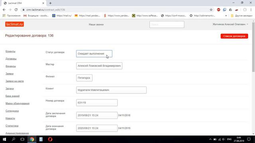Go back with browser back arrow

click(4, 10)
